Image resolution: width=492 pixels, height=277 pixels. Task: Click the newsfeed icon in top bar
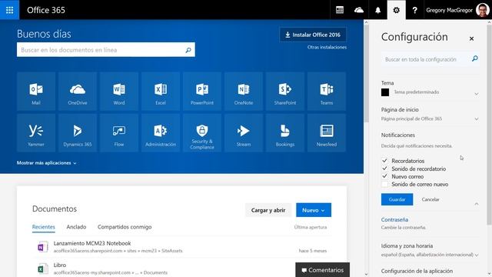[x=340, y=10]
